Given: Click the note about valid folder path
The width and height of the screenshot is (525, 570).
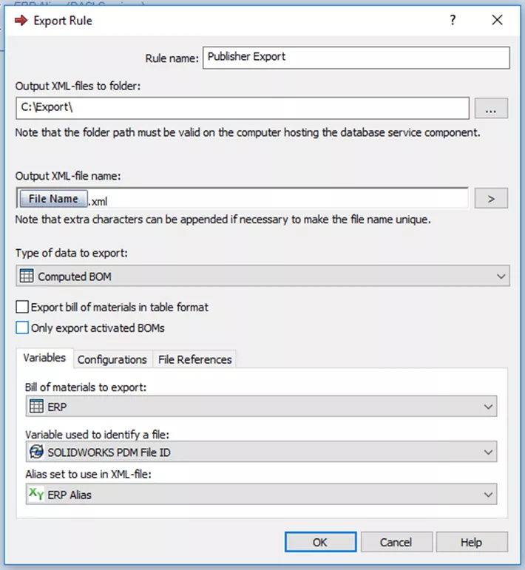Looking at the screenshot, I should [248, 132].
